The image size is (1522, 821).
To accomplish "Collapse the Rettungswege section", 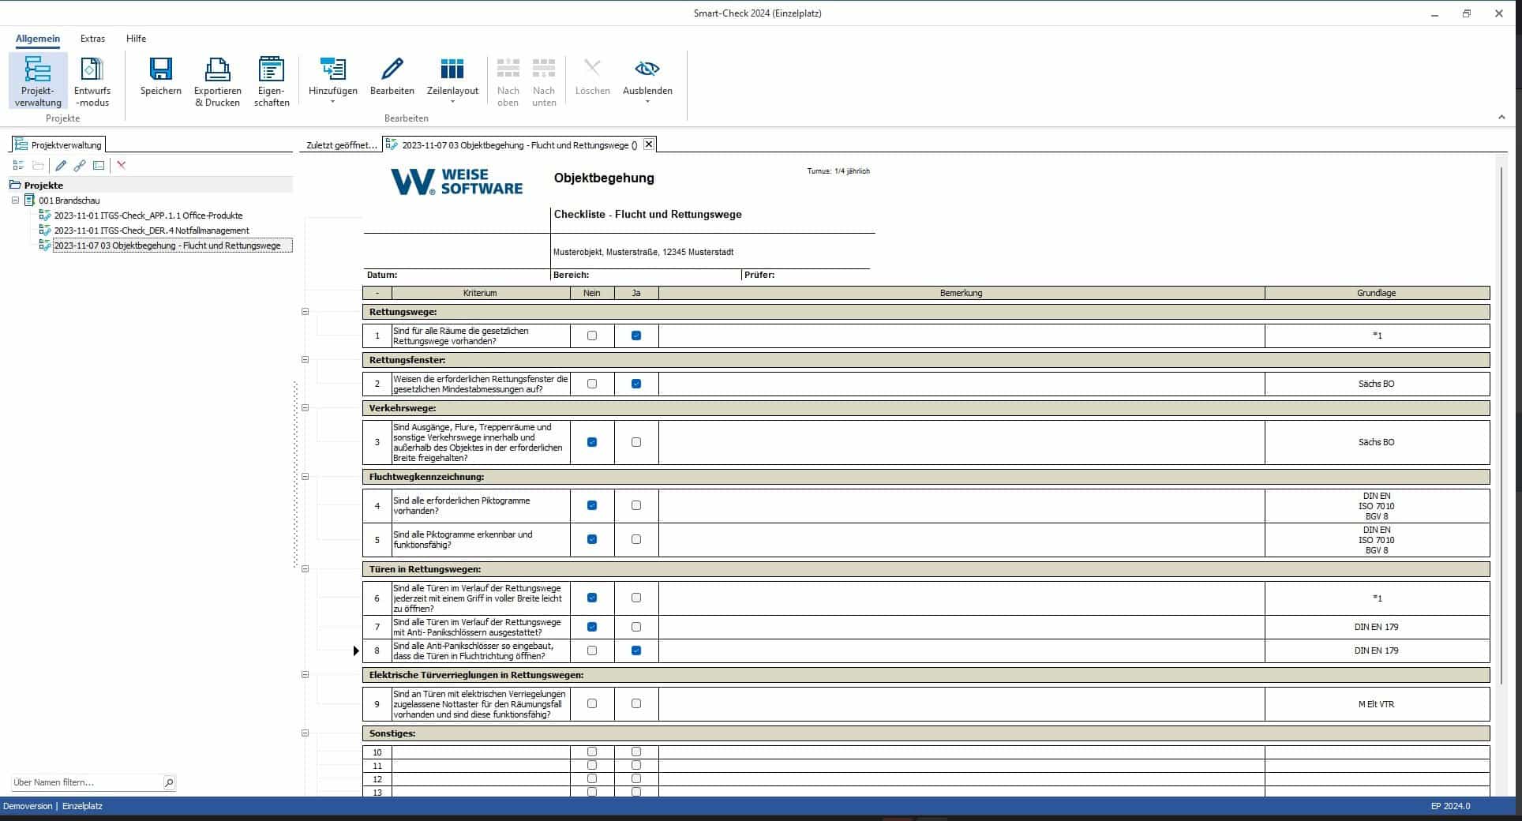I will [306, 312].
